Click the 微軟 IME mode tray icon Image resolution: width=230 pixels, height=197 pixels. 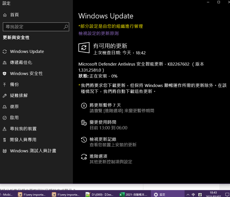coord(200,195)
